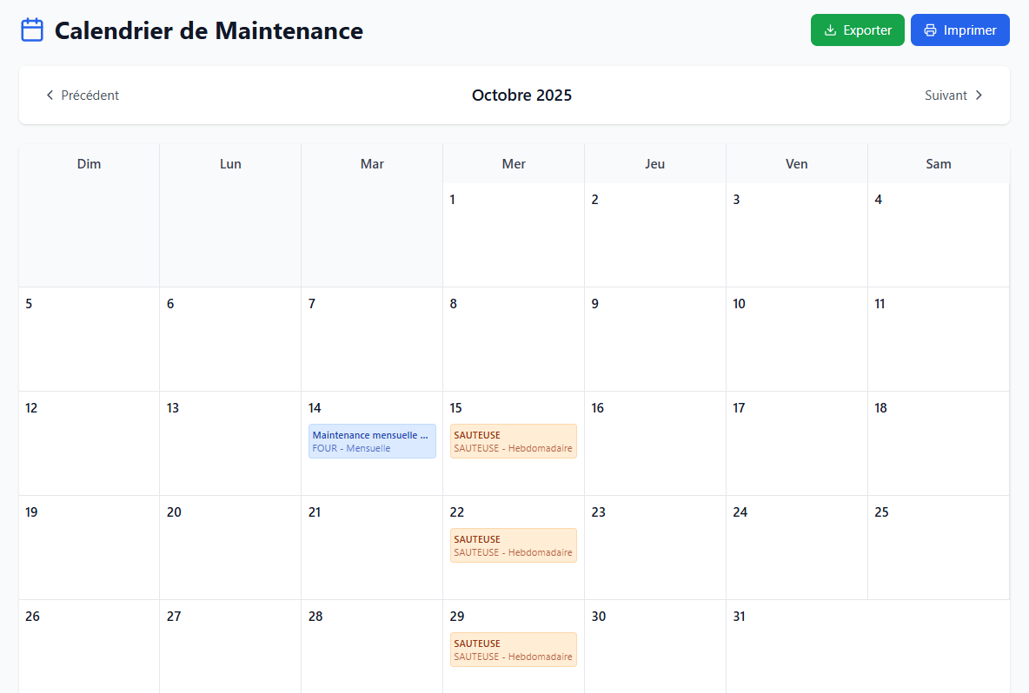Click the day cell for October 18
This screenshot has height=693, width=1029.
click(938, 443)
